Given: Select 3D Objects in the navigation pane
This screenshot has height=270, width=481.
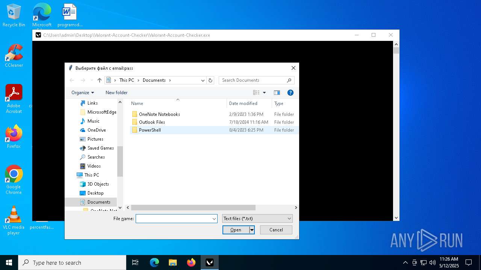Looking at the screenshot, I should [x=98, y=184].
